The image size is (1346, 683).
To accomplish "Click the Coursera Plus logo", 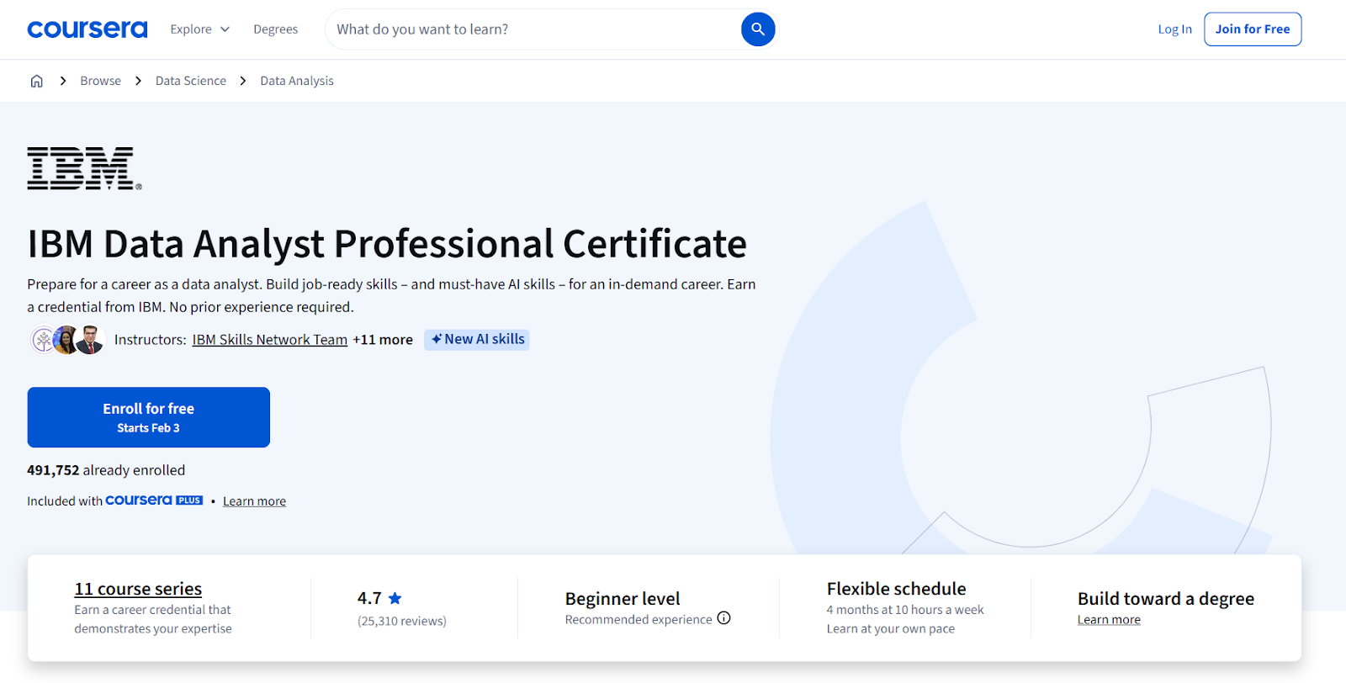I will point(154,500).
